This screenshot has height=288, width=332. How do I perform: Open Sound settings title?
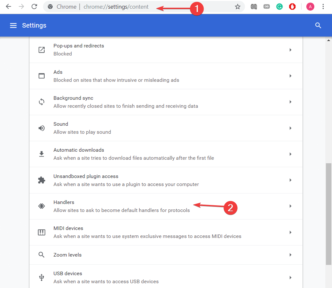(61, 124)
